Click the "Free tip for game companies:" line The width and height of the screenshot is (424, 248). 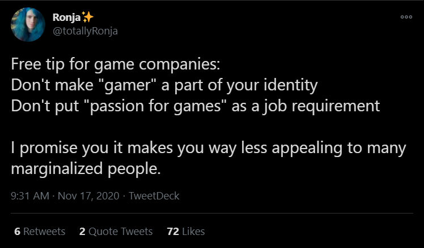coord(114,63)
